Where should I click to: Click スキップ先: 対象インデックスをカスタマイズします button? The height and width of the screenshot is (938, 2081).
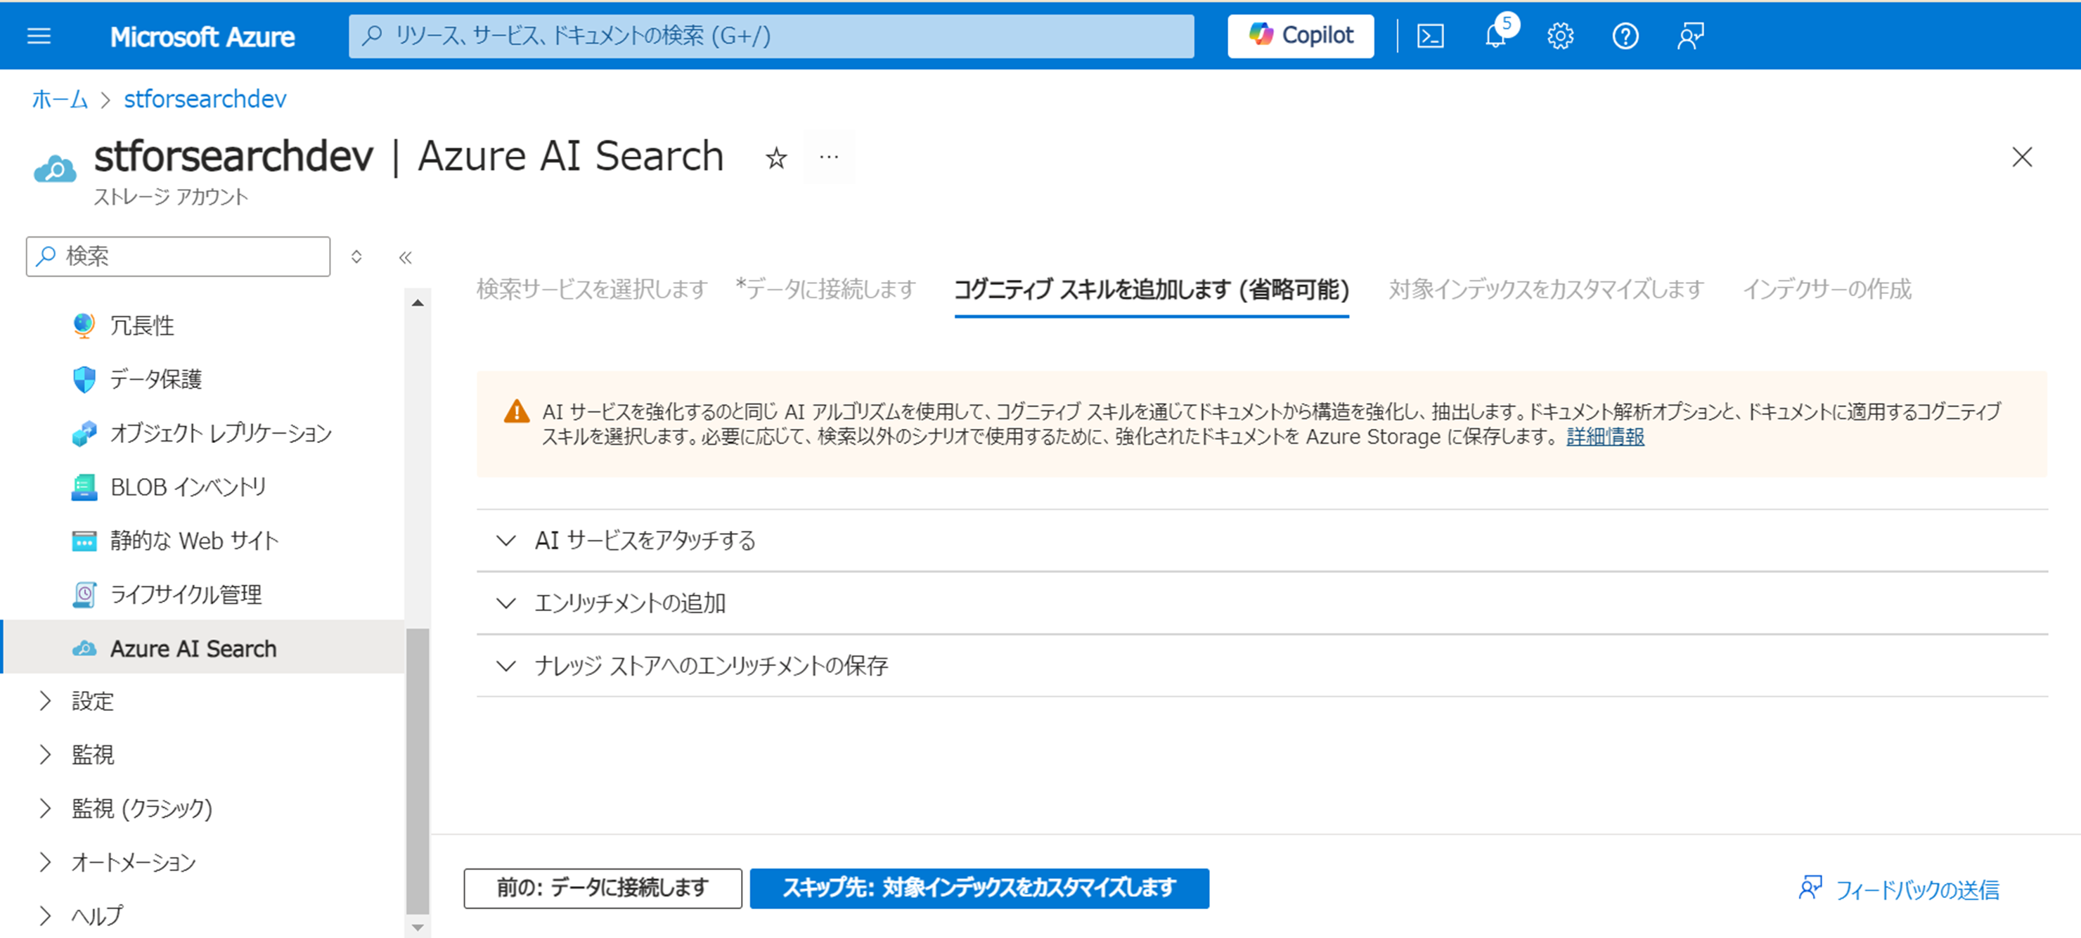point(979,888)
